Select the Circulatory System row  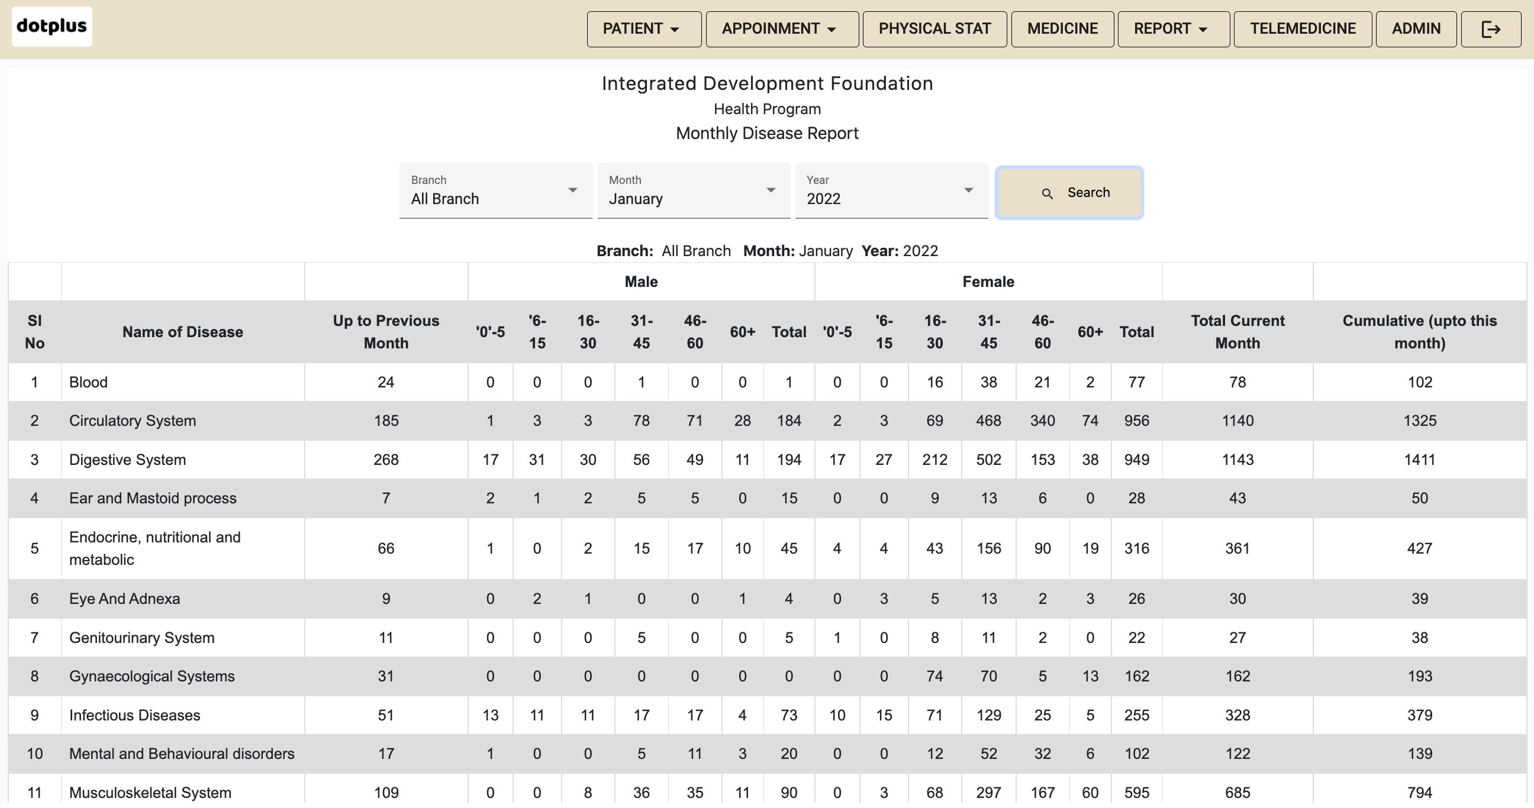click(132, 421)
